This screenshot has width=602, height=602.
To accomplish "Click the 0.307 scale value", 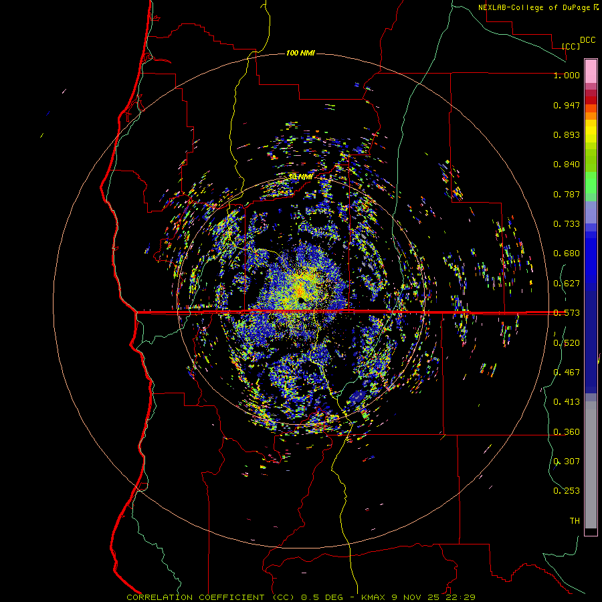I will pos(567,461).
